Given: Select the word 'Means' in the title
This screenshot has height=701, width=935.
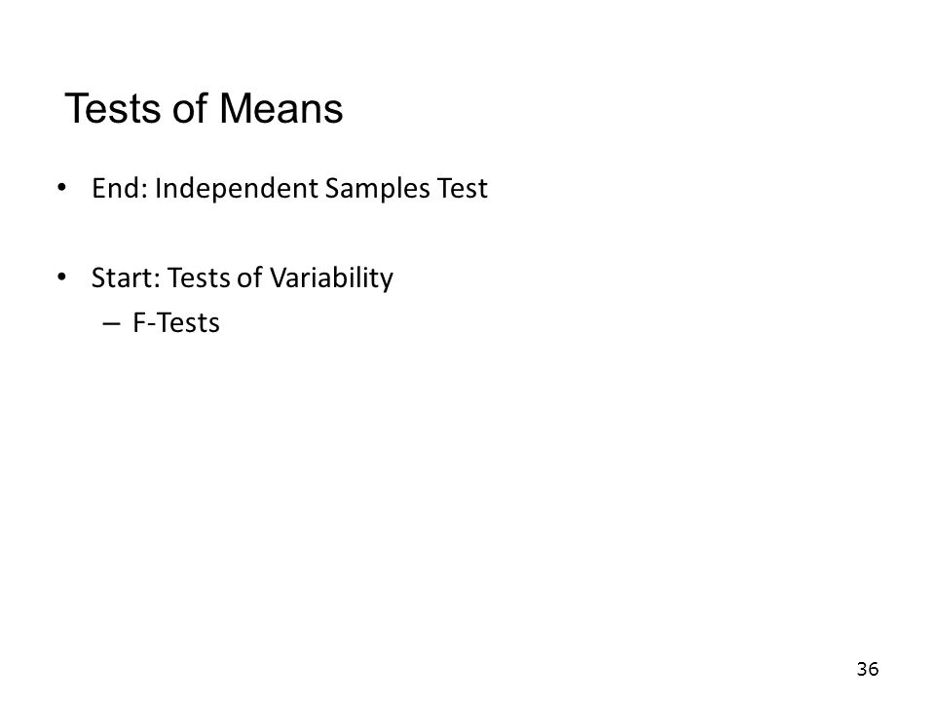Looking at the screenshot, I should pos(280,108).
